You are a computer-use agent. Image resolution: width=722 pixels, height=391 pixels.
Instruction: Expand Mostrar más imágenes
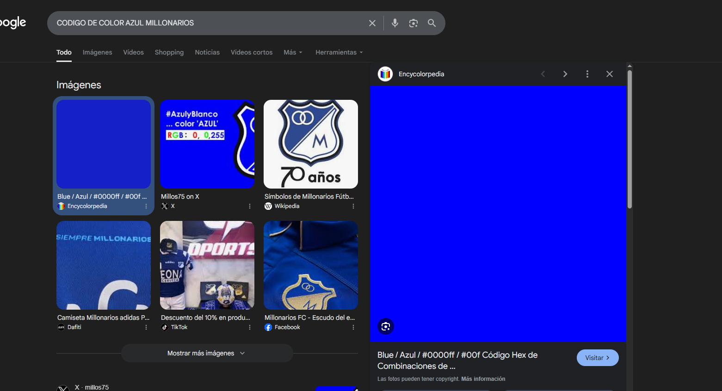(x=207, y=353)
